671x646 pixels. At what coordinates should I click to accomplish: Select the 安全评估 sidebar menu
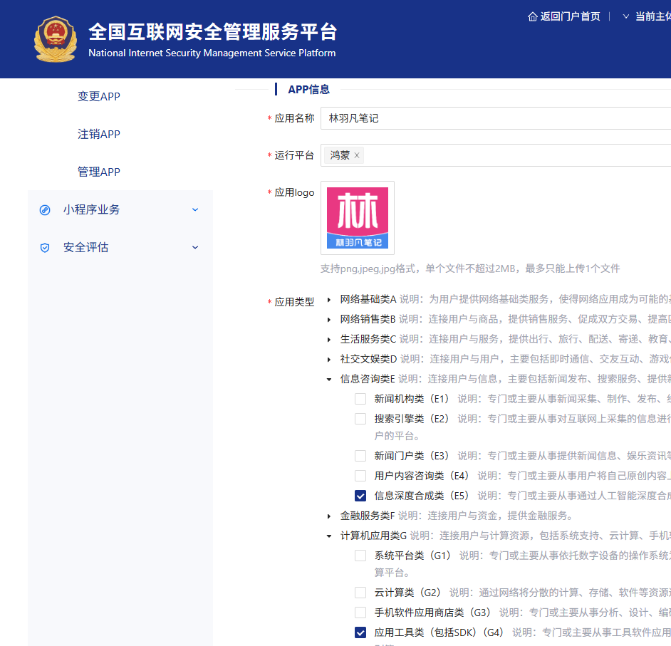(120, 247)
